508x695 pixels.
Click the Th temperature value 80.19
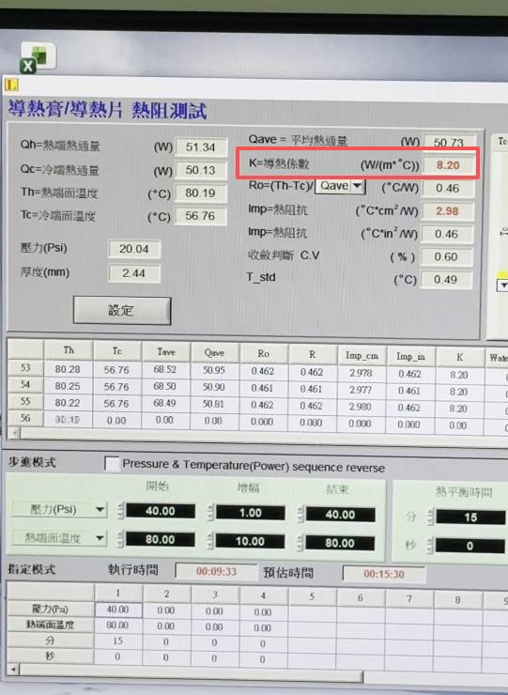pyautogui.click(x=201, y=193)
